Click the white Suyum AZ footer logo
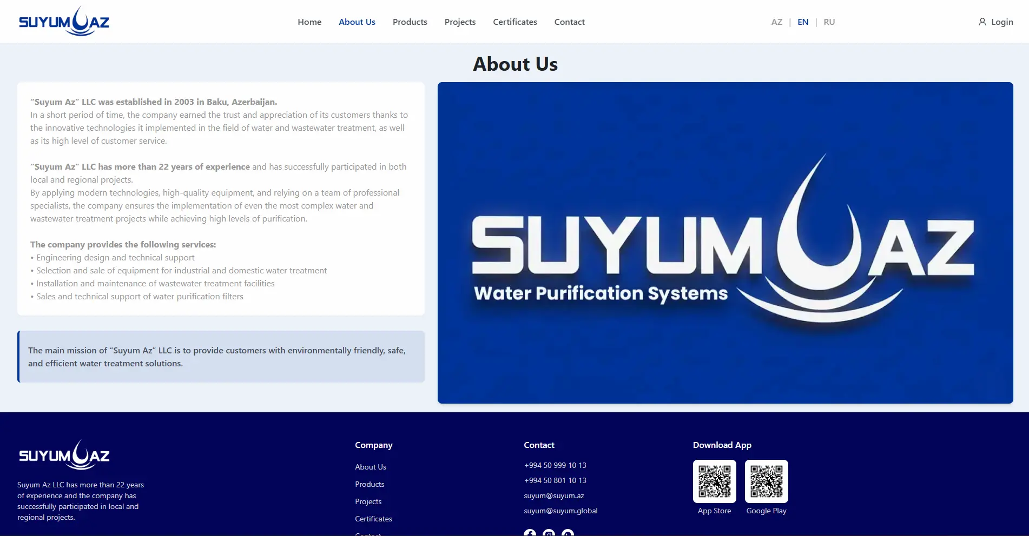Image resolution: width=1029 pixels, height=536 pixels. click(64, 455)
